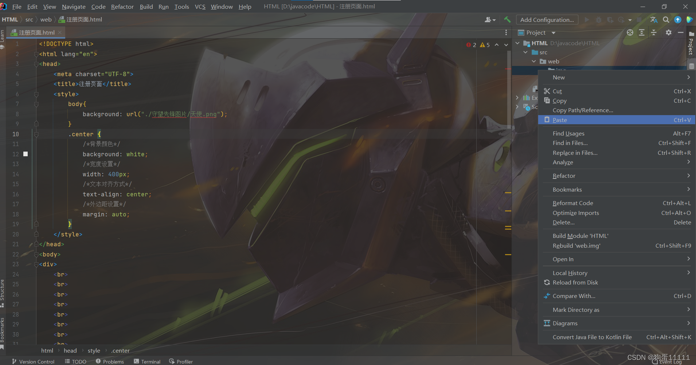
Task: Open the Navigate menu in menu bar
Action: [x=74, y=7]
